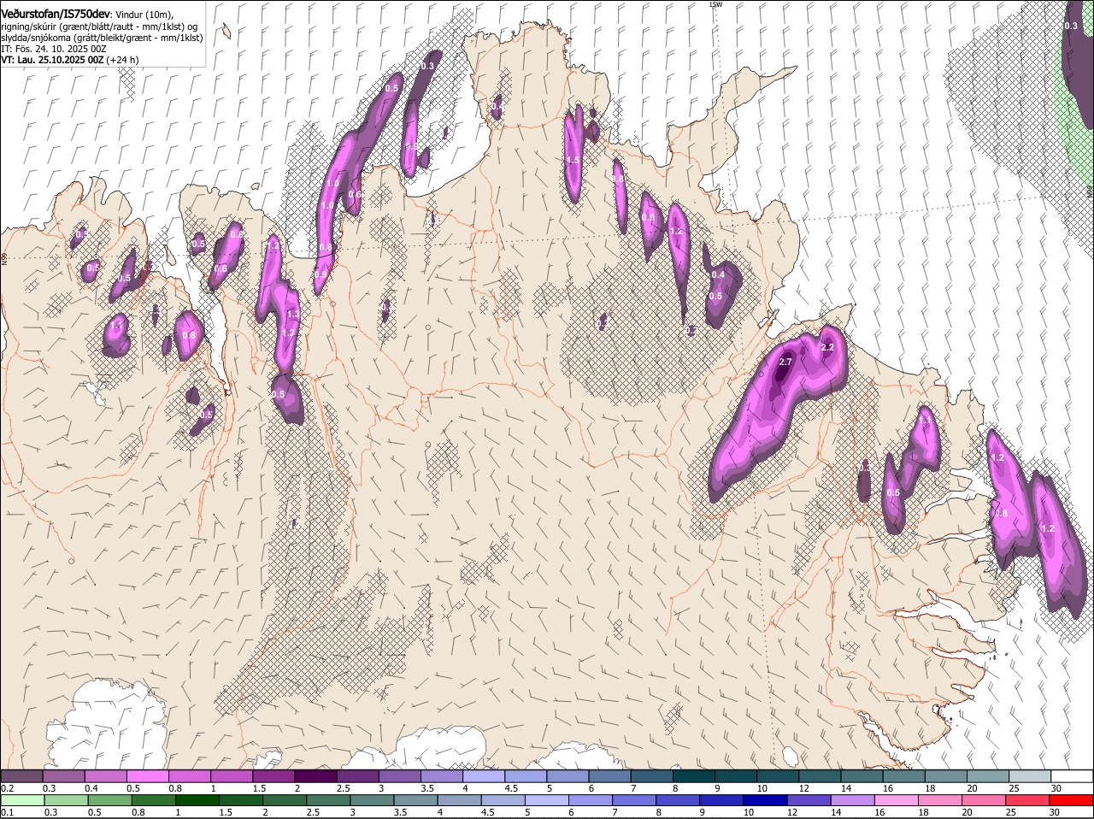Pick the navy blue swatch starting at 10, lower scale

(767, 800)
